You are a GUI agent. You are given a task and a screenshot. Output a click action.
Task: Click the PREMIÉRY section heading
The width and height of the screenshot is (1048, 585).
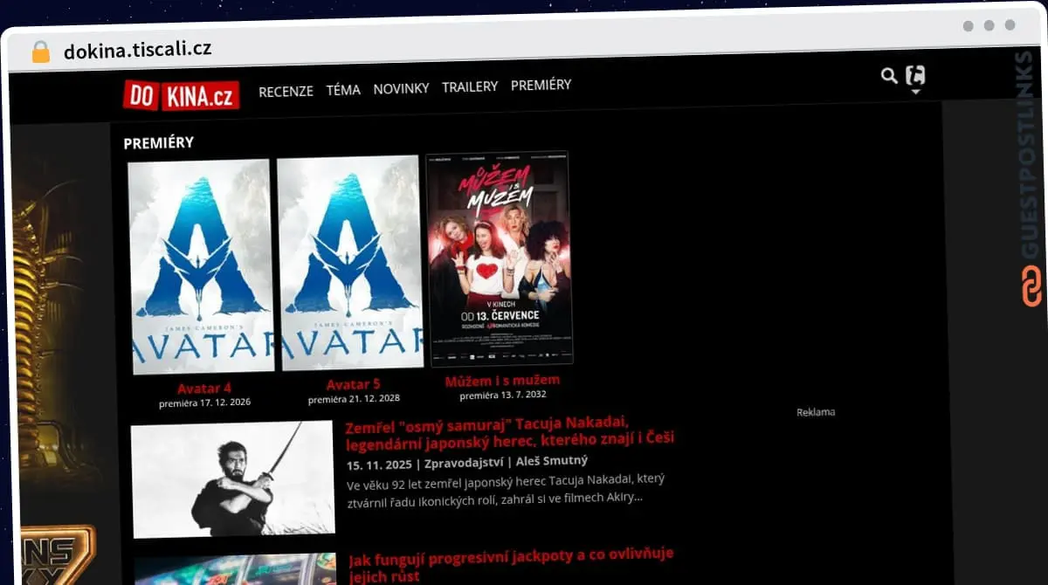[158, 142]
